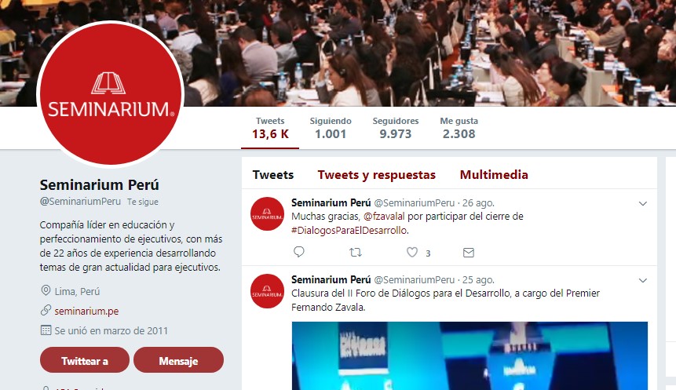The image size is (676, 390).
Task: Click avatar beside the 25 ago. tweet
Action: point(267,291)
